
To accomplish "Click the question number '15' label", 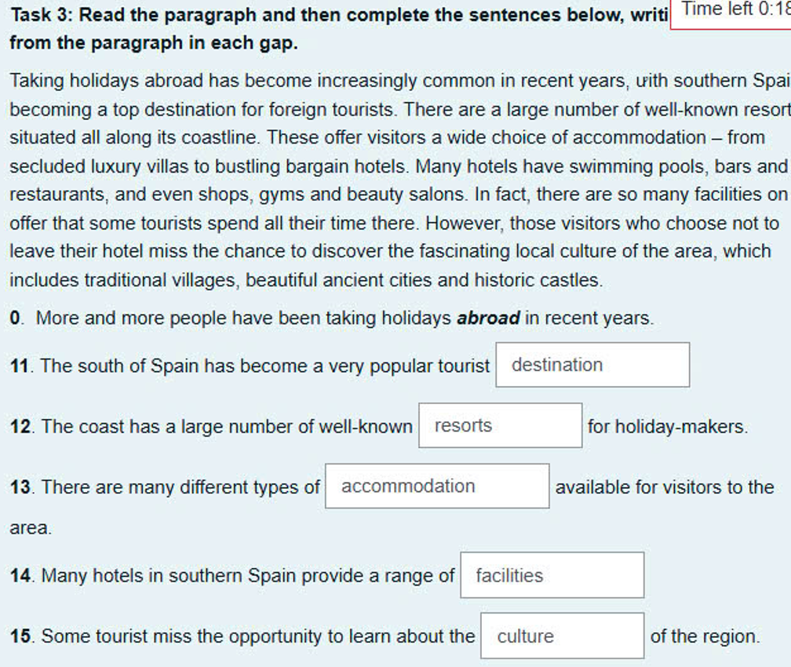I will point(18,636).
